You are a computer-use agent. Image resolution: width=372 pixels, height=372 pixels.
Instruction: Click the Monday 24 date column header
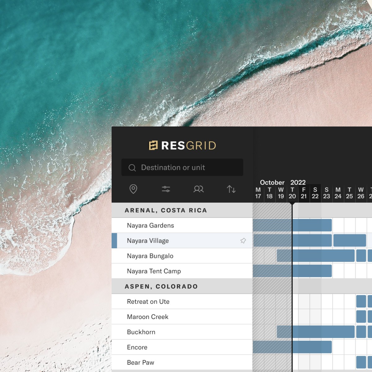pos(338,193)
